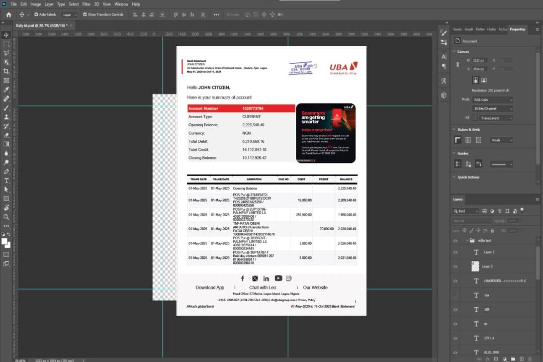Select the Zoom magnifier tool
This screenshot has width=543, height=362.
click(x=6, y=217)
